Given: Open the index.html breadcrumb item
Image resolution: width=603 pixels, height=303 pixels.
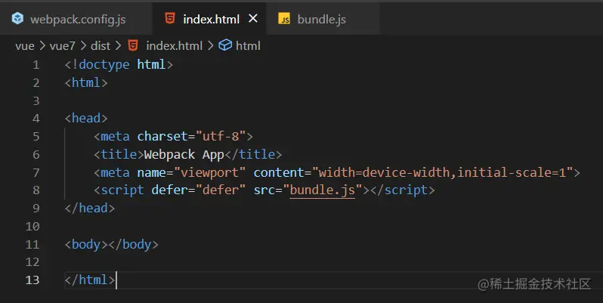Looking at the screenshot, I should (x=175, y=46).
